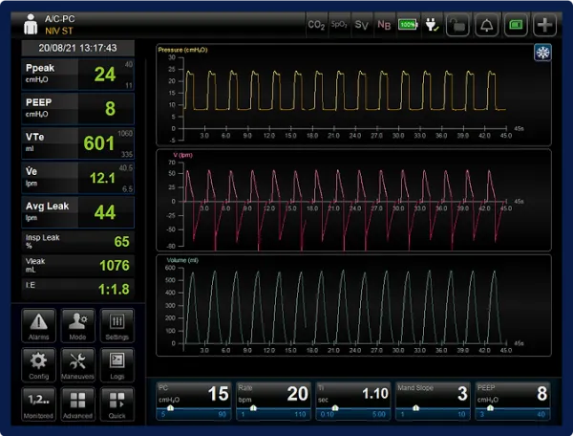
Task: Expand the Advanced layout menu
Action: coord(78,403)
